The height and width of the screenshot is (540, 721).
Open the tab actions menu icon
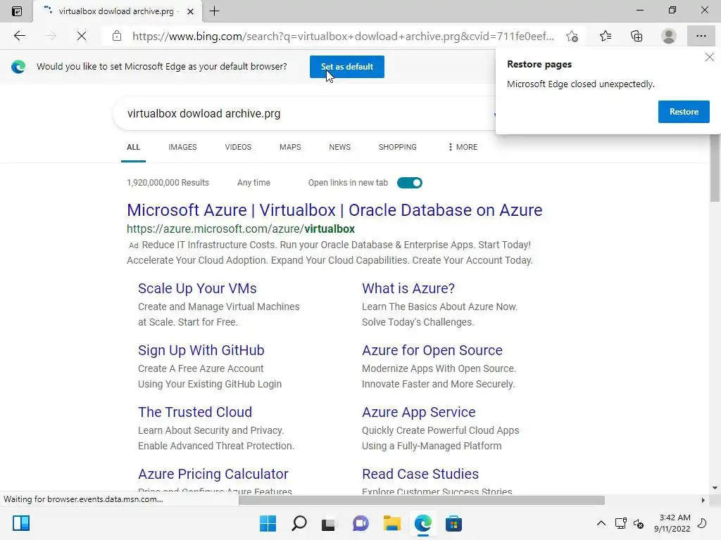click(x=17, y=11)
